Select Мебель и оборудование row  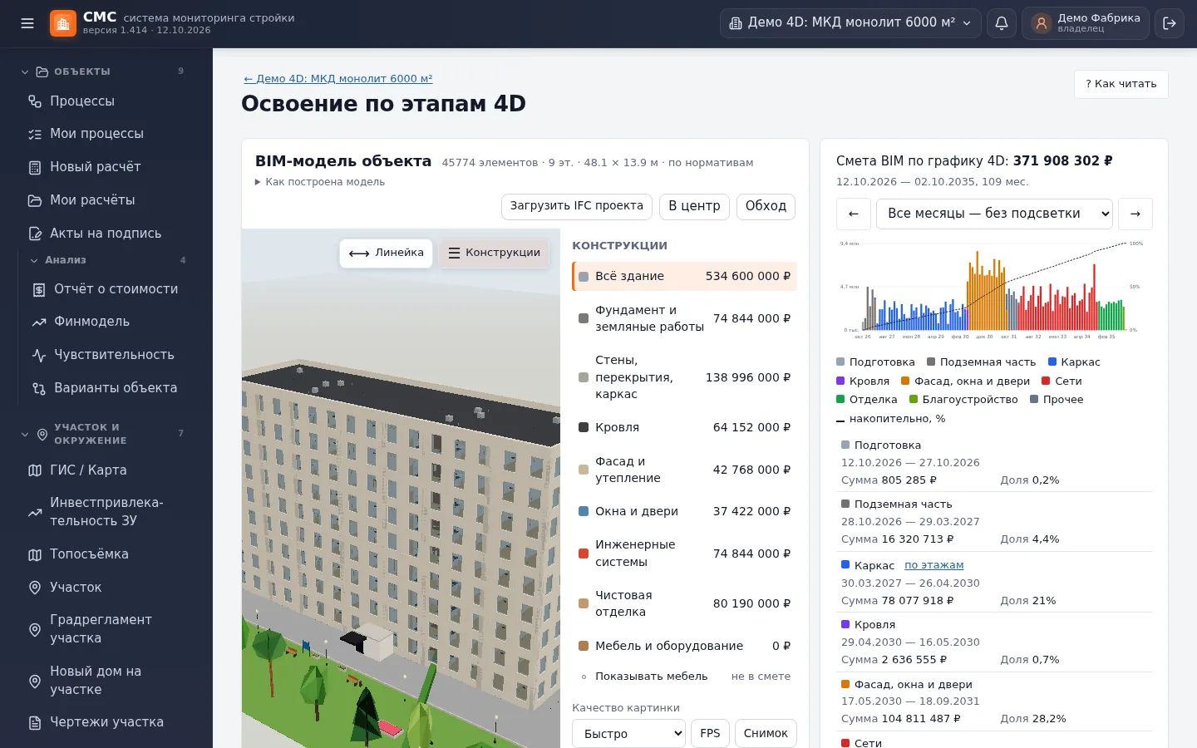tap(684, 646)
